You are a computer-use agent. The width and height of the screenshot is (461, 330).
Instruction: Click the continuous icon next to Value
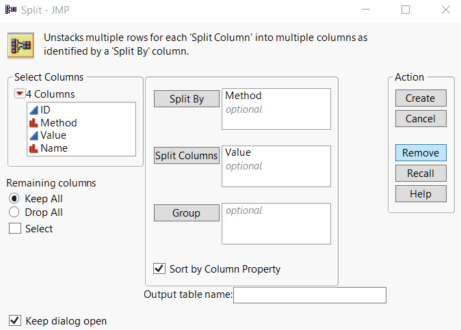pyautogui.click(x=33, y=135)
